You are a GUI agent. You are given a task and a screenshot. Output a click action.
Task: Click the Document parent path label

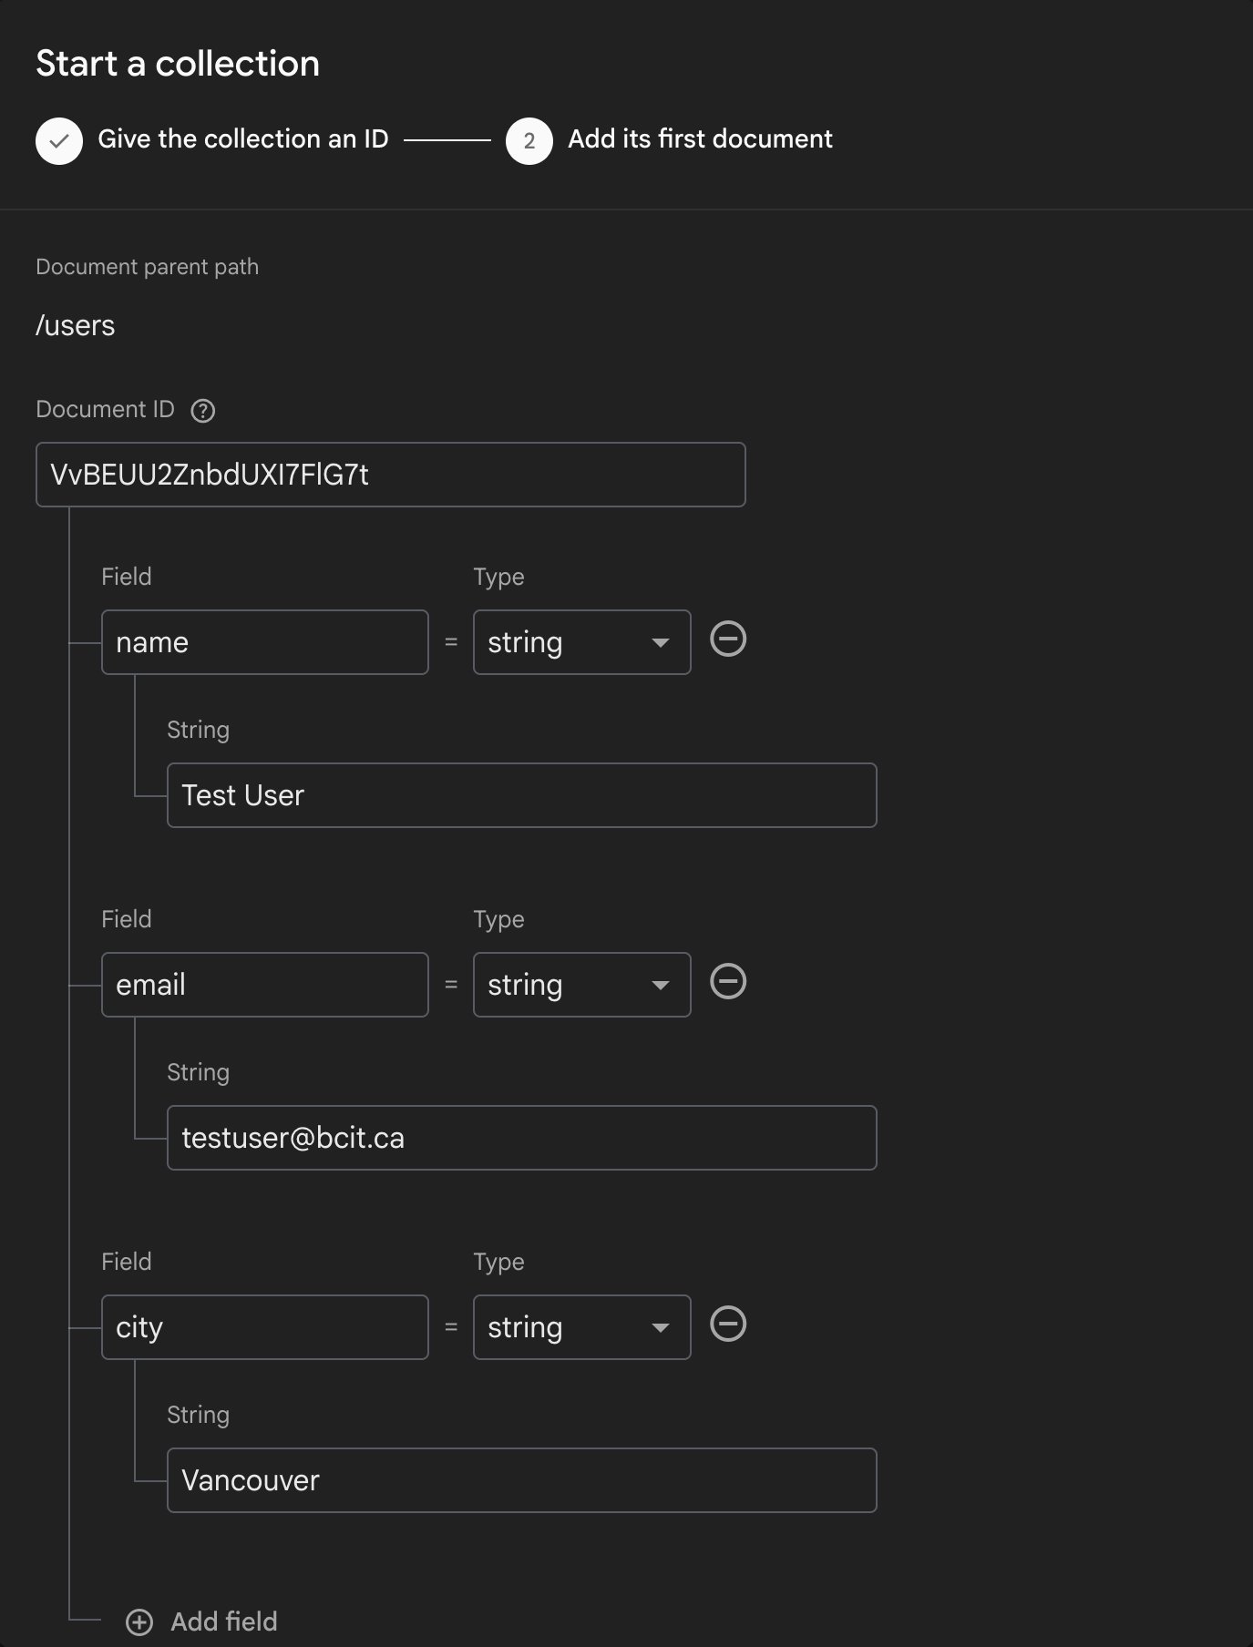tap(147, 267)
